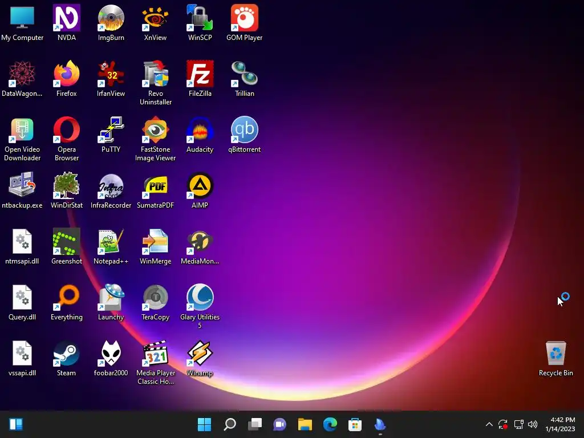Select the InfraRecorder shortcut
The width and height of the screenshot is (584, 438).
tap(111, 185)
